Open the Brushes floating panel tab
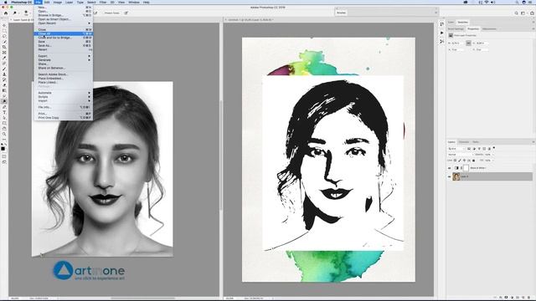536x301 pixels. pyautogui.click(x=342, y=13)
